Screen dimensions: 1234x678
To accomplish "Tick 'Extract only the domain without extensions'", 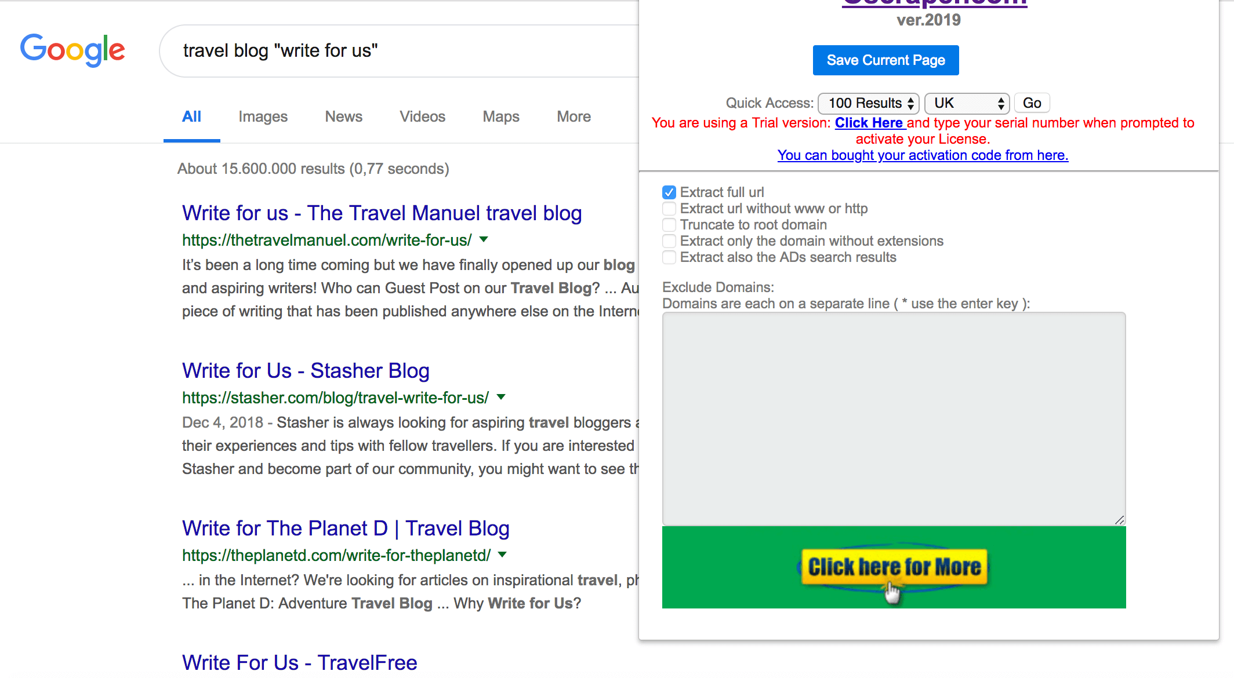I will (669, 241).
